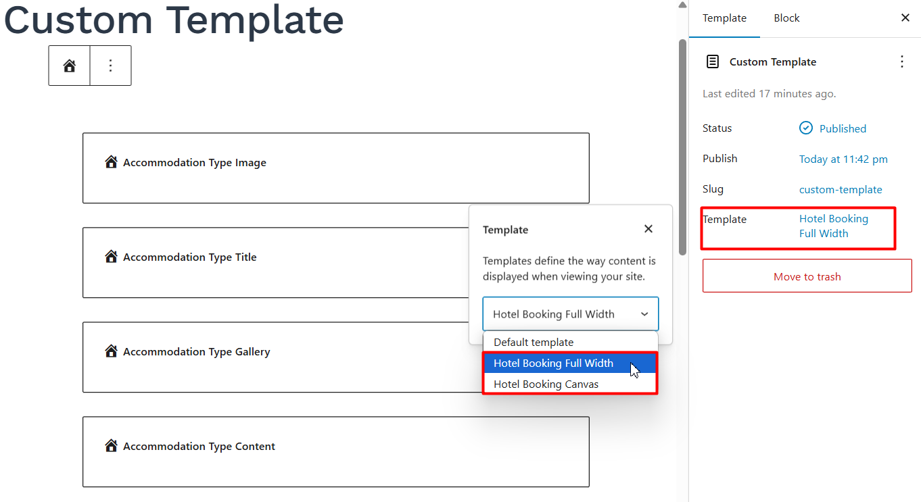The height and width of the screenshot is (502, 921).
Task: Select the Accommodation Type Content block
Action: click(x=336, y=452)
